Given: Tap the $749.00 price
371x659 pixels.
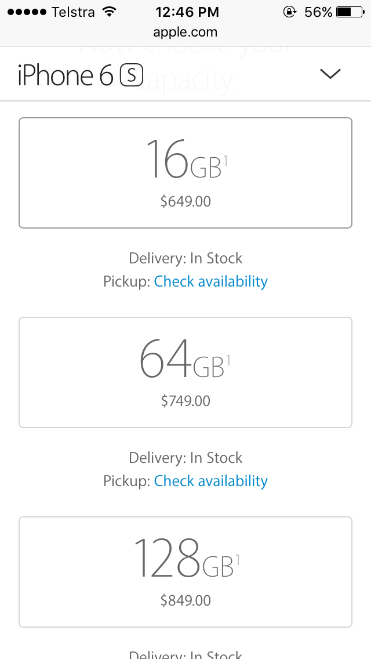Looking at the screenshot, I should (185, 401).
